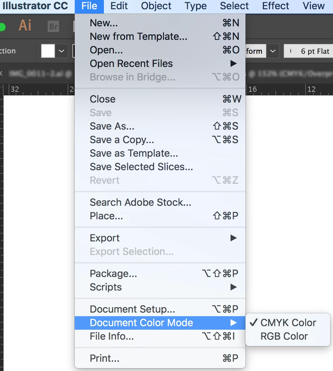Choose Save a Copy...
333x371 pixels.
tap(160, 140)
